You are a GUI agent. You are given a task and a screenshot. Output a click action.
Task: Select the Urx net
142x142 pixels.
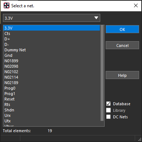[x=52, y=115]
